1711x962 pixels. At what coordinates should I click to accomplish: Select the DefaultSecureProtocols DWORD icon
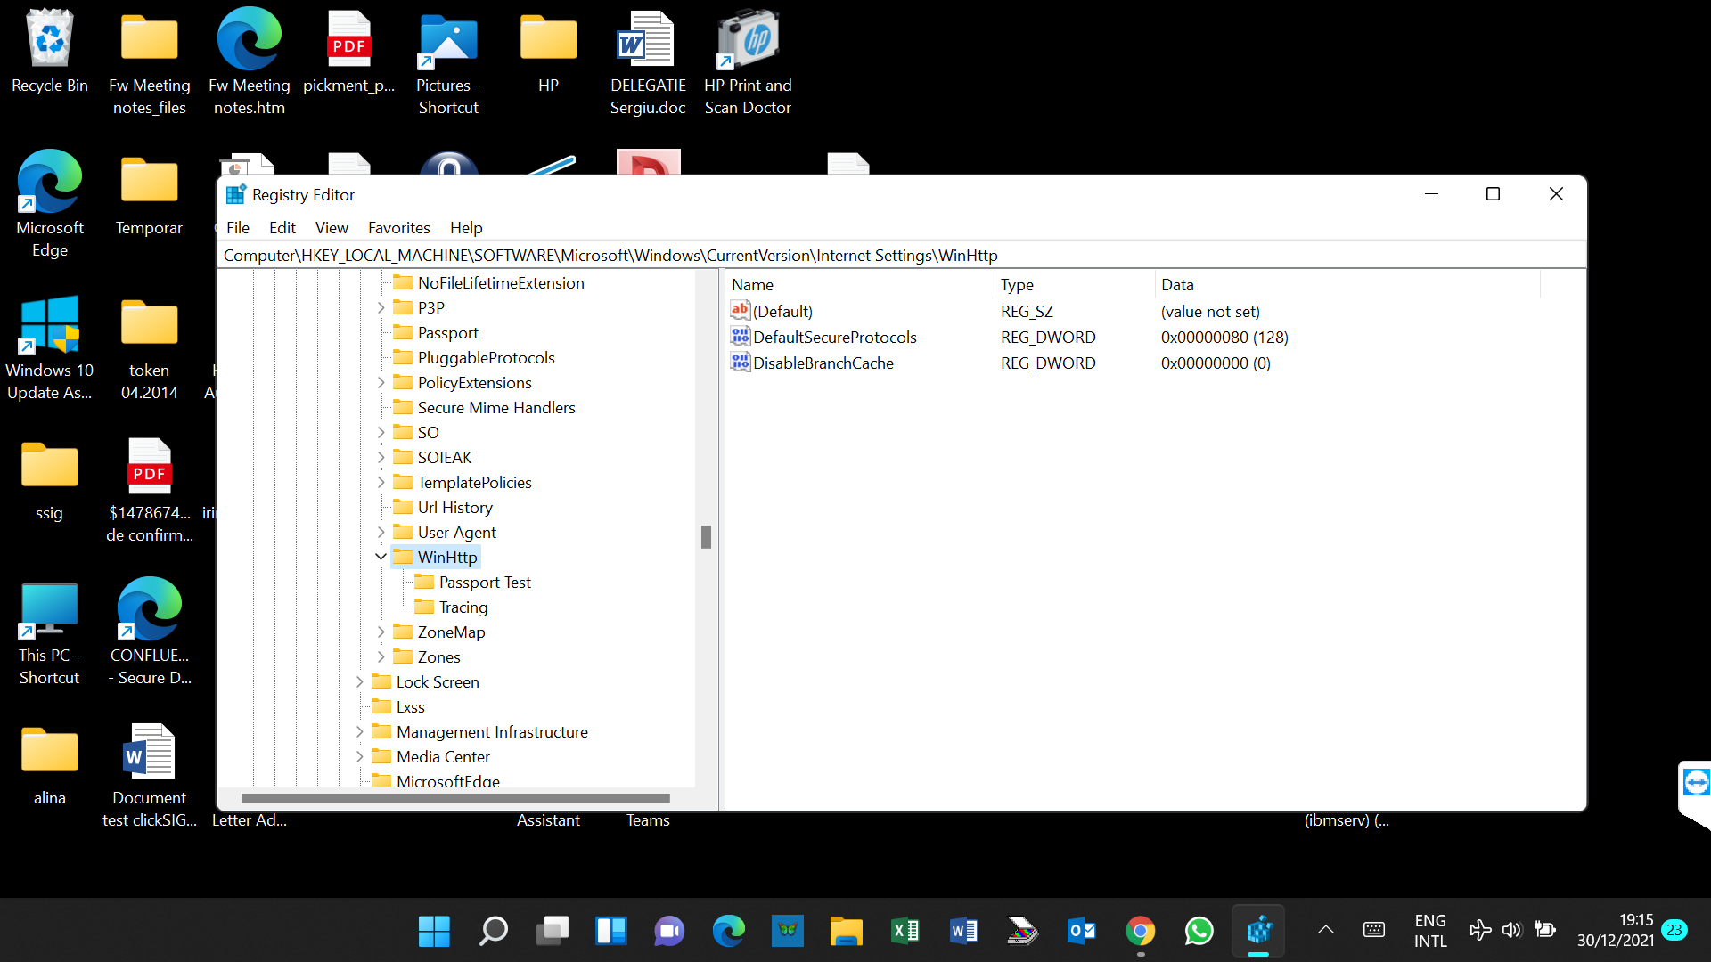pyautogui.click(x=741, y=336)
